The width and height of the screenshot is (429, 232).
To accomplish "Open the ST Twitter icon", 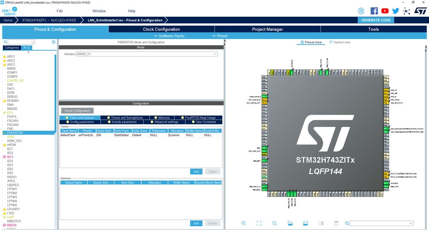I will [x=396, y=11].
